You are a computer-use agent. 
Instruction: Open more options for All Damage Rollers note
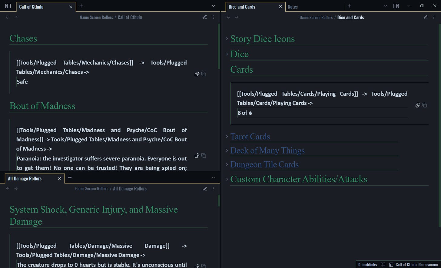pyautogui.click(x=213, y=189)
